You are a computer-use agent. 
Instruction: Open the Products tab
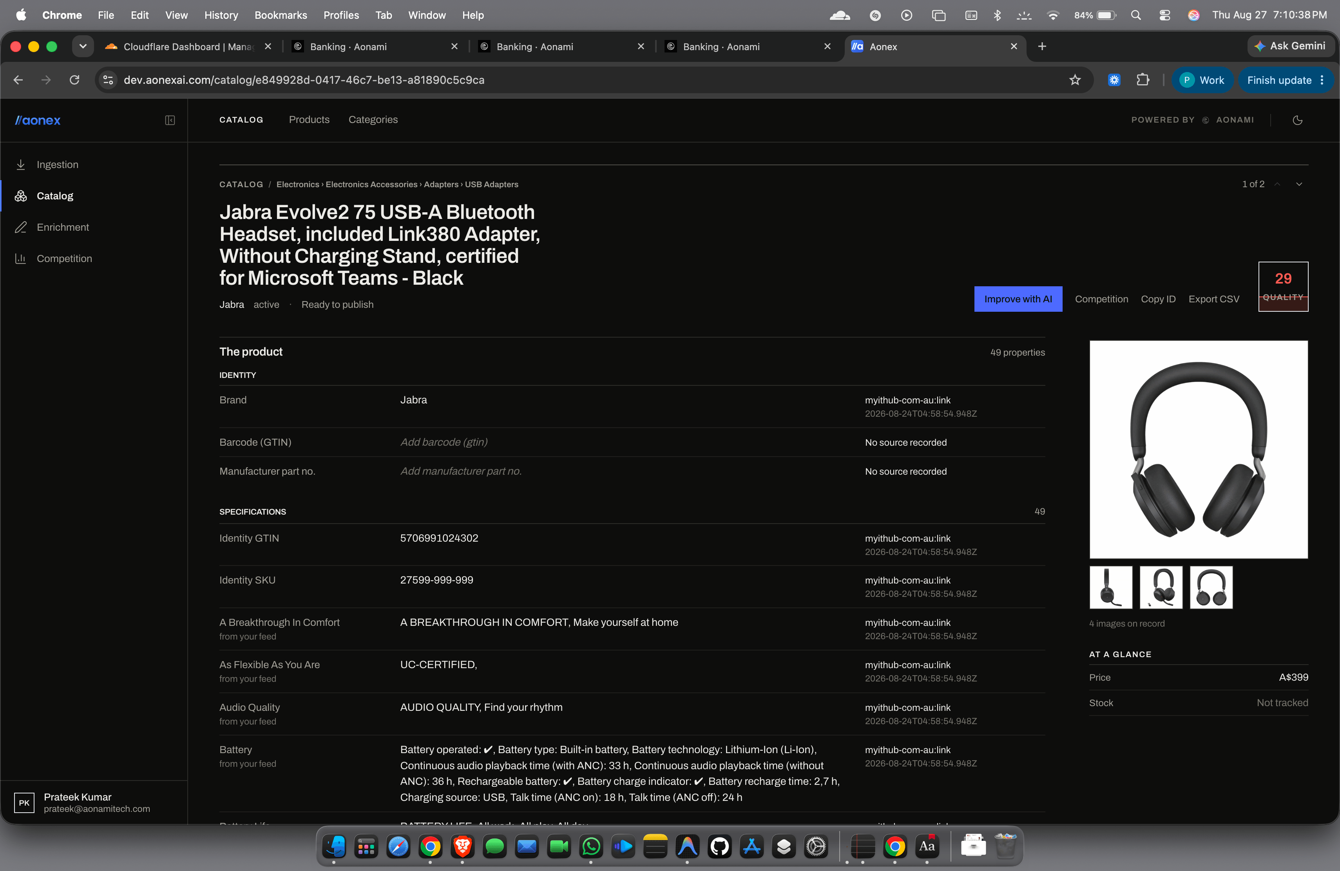[x=309, y=119]
